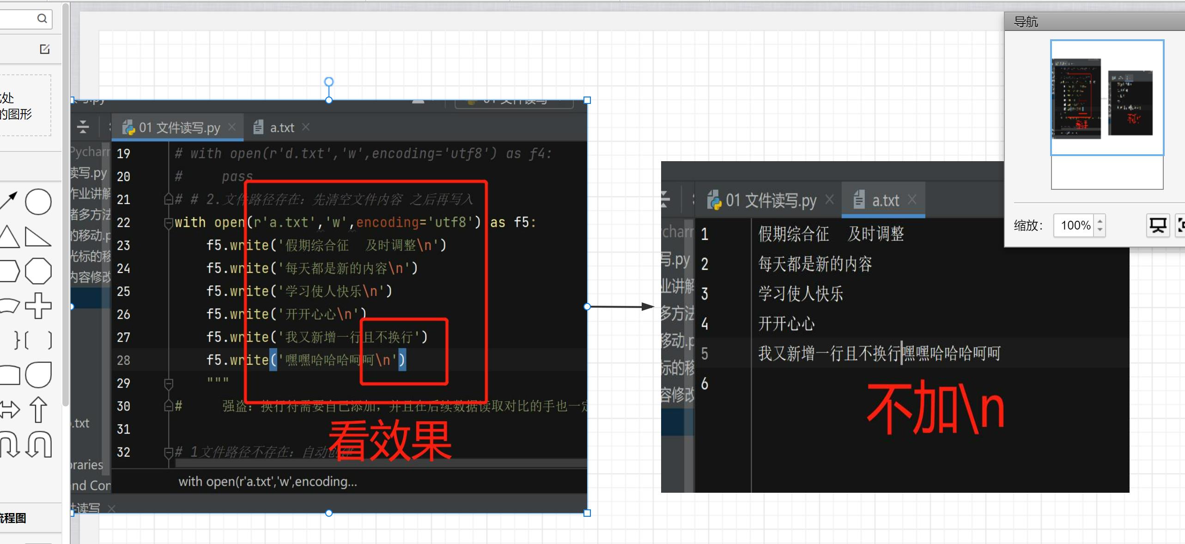Viewport: 1185px width, 544px height.
Task: Click the edit pencil icon in sidebar
Action: [x=45, y=49]
